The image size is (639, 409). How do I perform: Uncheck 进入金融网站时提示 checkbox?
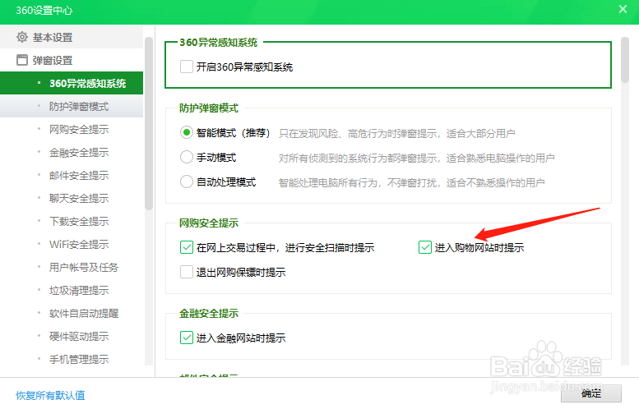click(187, 338)
